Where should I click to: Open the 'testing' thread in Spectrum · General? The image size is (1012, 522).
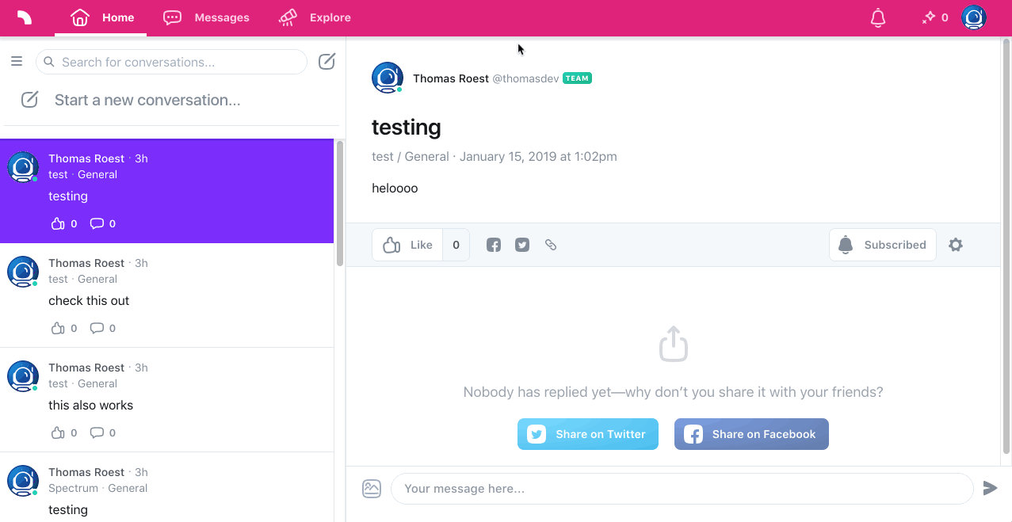pyautogui.click(x=166, y=487)
